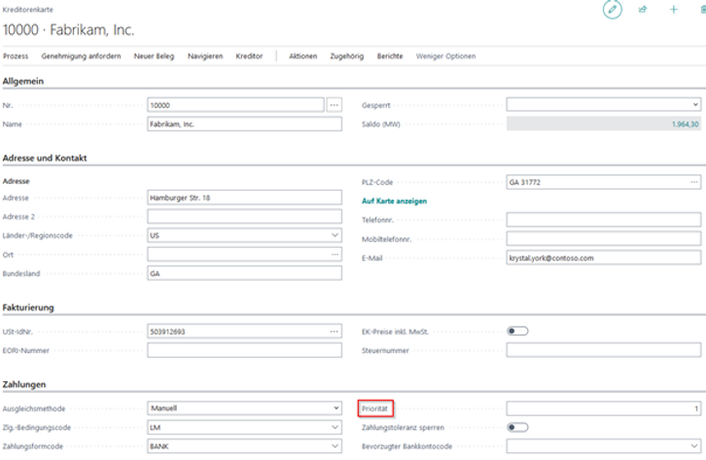Image resolution: width=706 pixels, height=460 pixels.
Task: Toggle EK-Preise inkl. MwSt. switch
Action: click(x=517, y=331)
